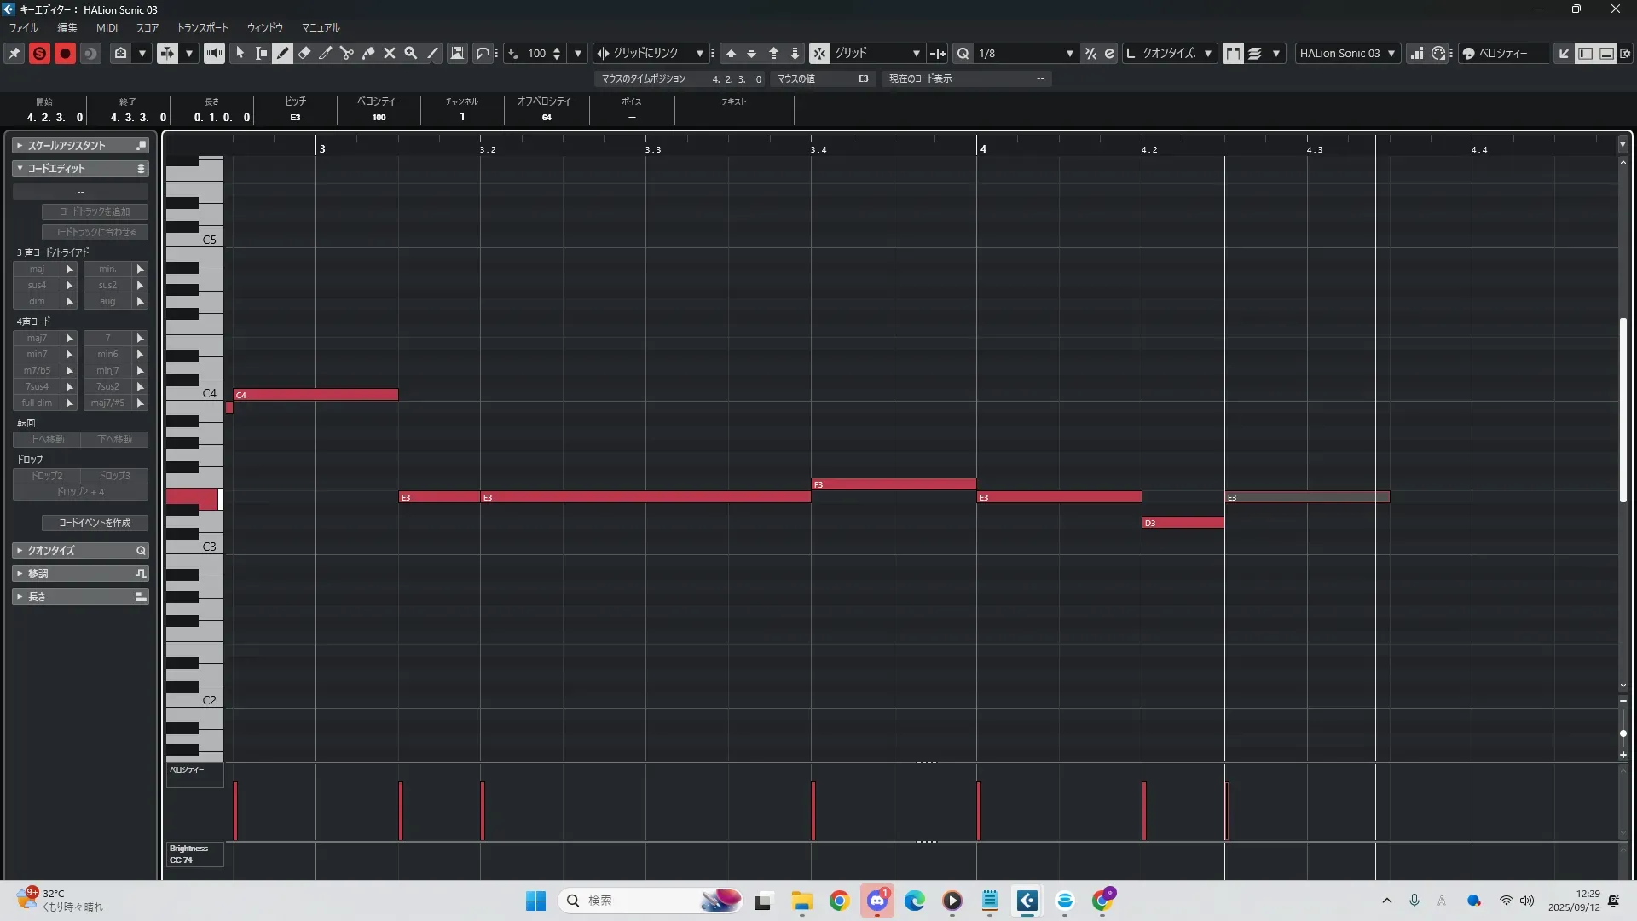Click the コードイベントを作成 button
The image size is (1637, 921).
[95, 523]
